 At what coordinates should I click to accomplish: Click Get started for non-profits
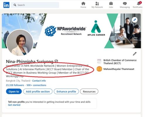pyautogui.click(x=14, y=105)
